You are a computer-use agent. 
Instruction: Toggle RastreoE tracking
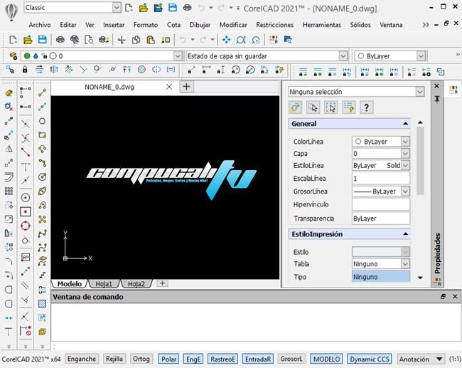pyautogui.click(x=222, y=359)
